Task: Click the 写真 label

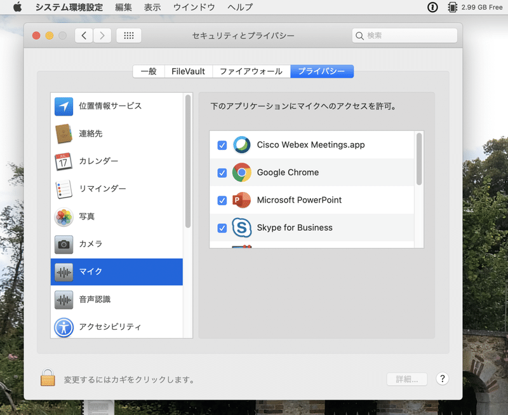Action: point(87,216)
